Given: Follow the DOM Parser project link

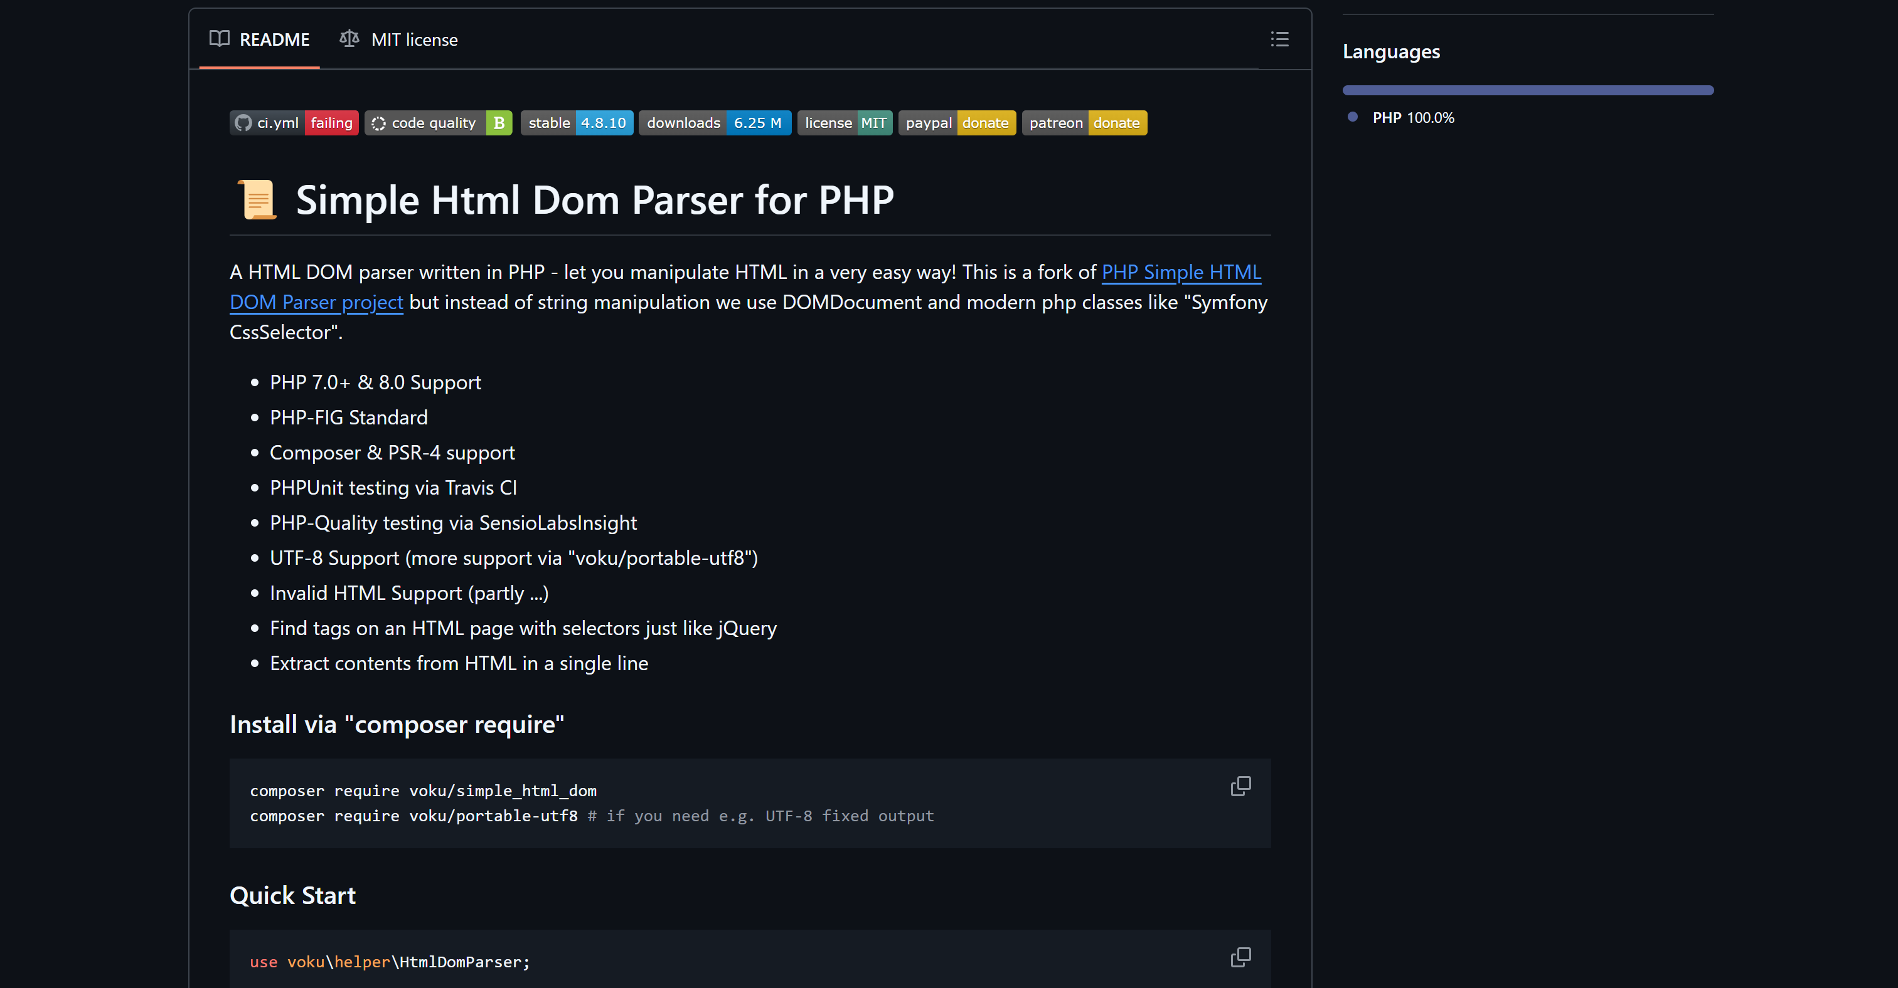Looking at the screenshot, I should pos(316,303).
